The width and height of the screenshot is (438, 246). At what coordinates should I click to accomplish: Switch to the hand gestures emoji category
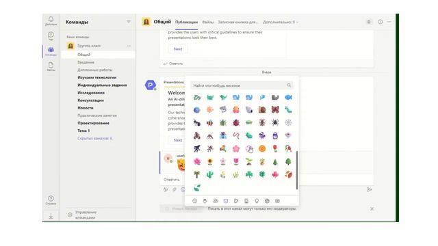205,201
